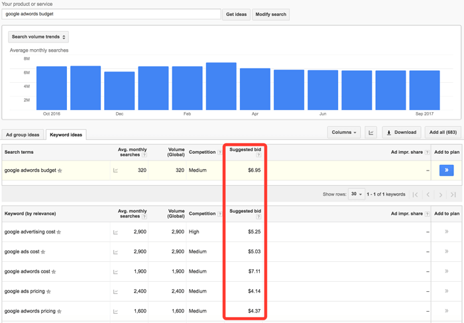The width and height of the screenshot is (464, 323).
Task: Open help for Avg. monthly searches in Search terms table
Action: click(x=144, y=155)
